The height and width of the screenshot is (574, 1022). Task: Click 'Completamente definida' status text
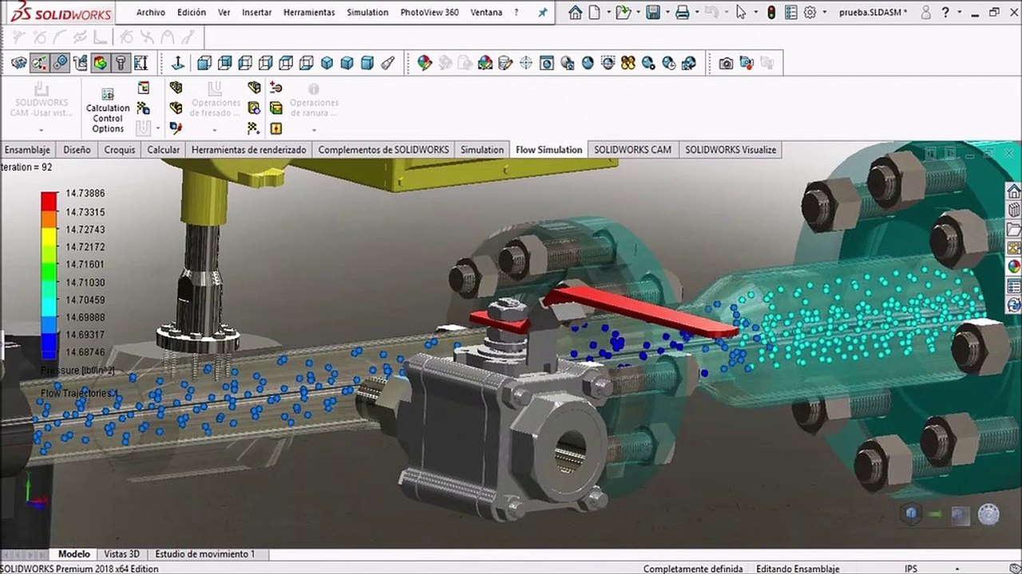693,569
